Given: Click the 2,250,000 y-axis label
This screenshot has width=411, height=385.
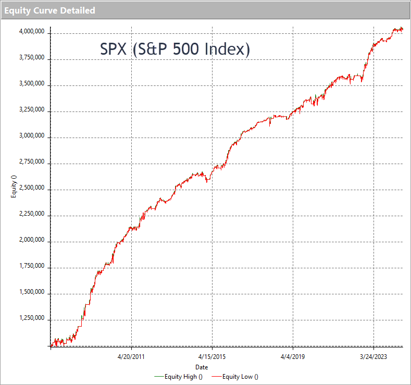Looking at the screenshot, I should click(32, 214).
